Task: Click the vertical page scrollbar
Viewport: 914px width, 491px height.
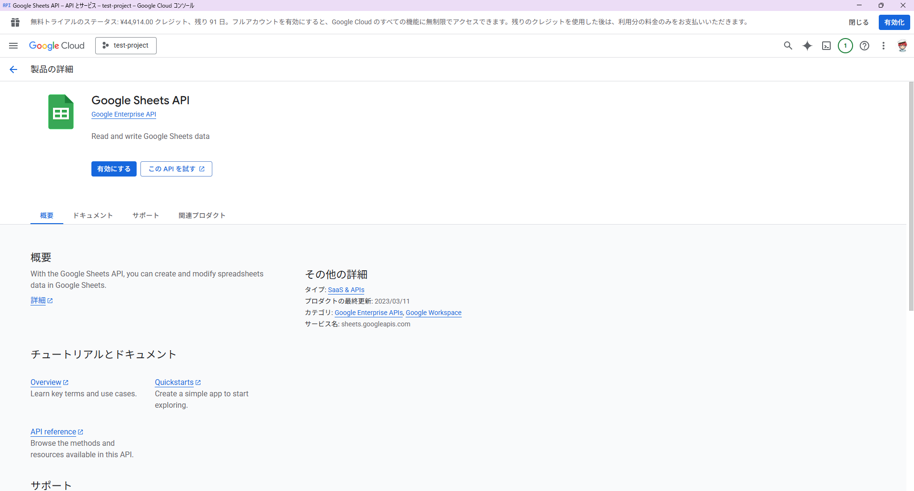Action: [x=911, y=196]
